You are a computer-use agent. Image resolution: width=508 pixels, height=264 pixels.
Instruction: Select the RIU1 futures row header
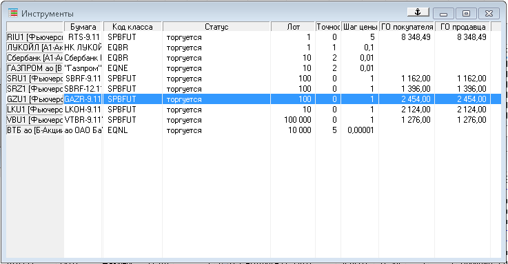click(x=34, y=37)
